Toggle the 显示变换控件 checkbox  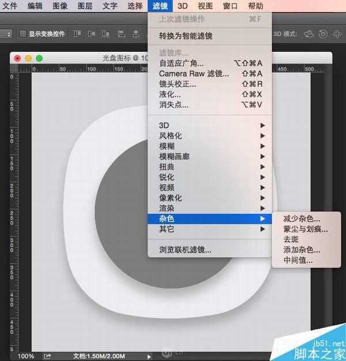tap(23, 34)
